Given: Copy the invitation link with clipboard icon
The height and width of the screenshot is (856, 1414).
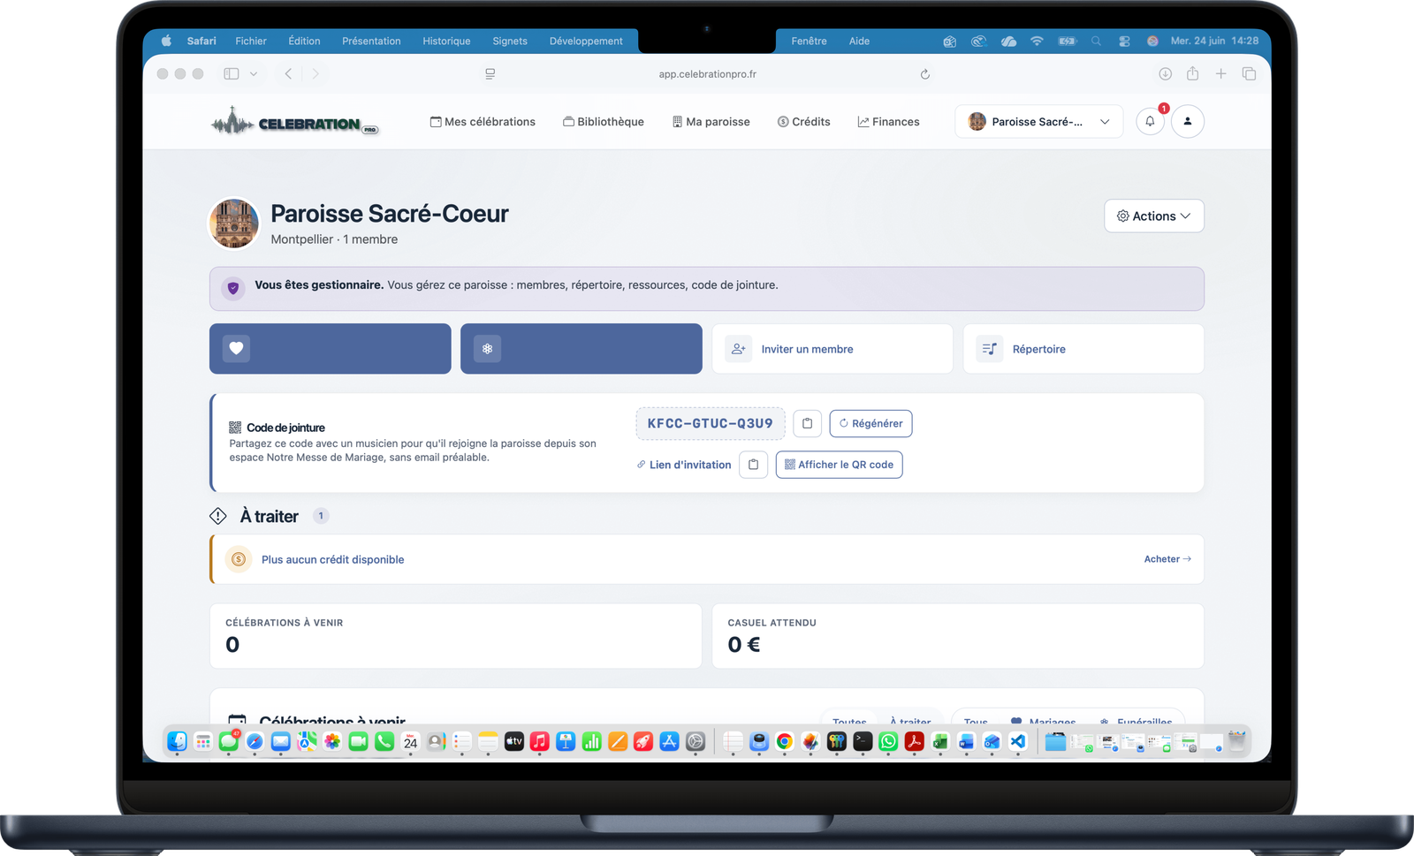Looking at the screenshot, I should point(753,465).
